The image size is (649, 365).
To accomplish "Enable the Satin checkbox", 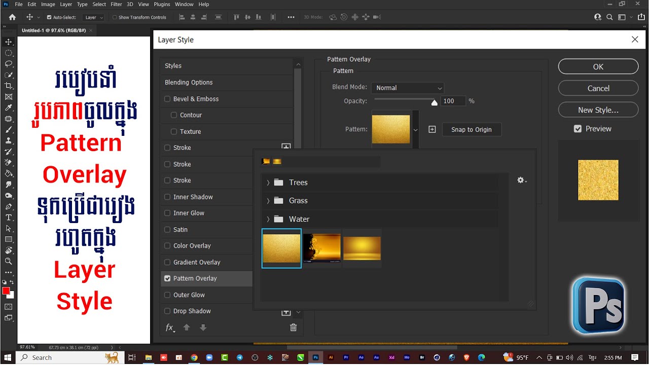I will click(x=167, y=230).
